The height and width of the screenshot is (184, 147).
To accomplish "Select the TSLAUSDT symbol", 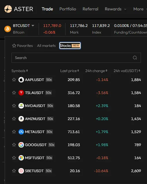I will pyautogui.click(x=34, y=93).
